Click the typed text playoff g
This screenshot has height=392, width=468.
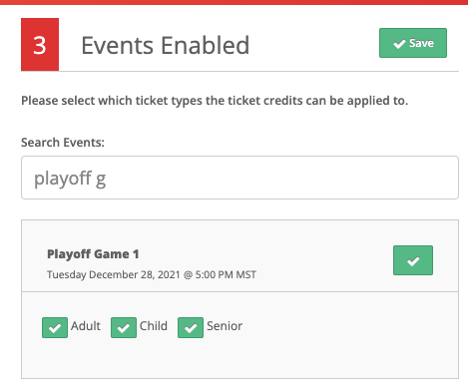[70, 179]
